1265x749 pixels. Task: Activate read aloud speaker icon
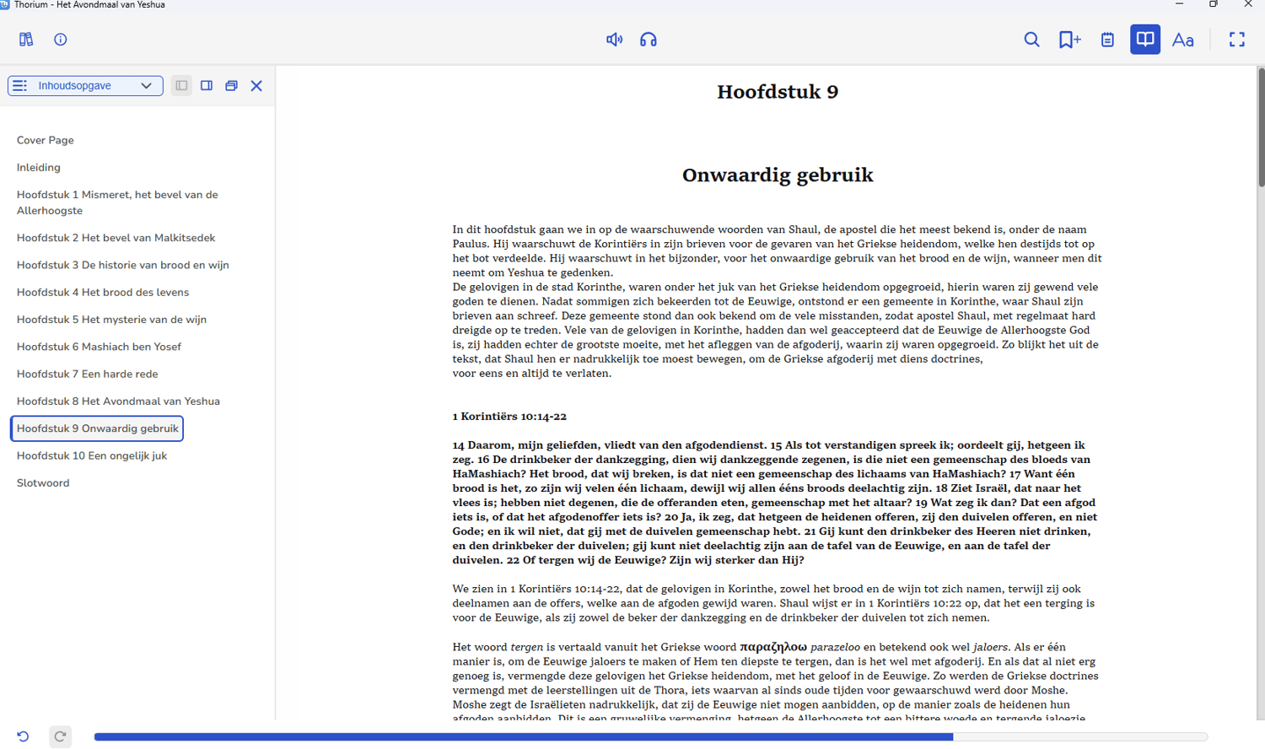[x=615, y=40]
